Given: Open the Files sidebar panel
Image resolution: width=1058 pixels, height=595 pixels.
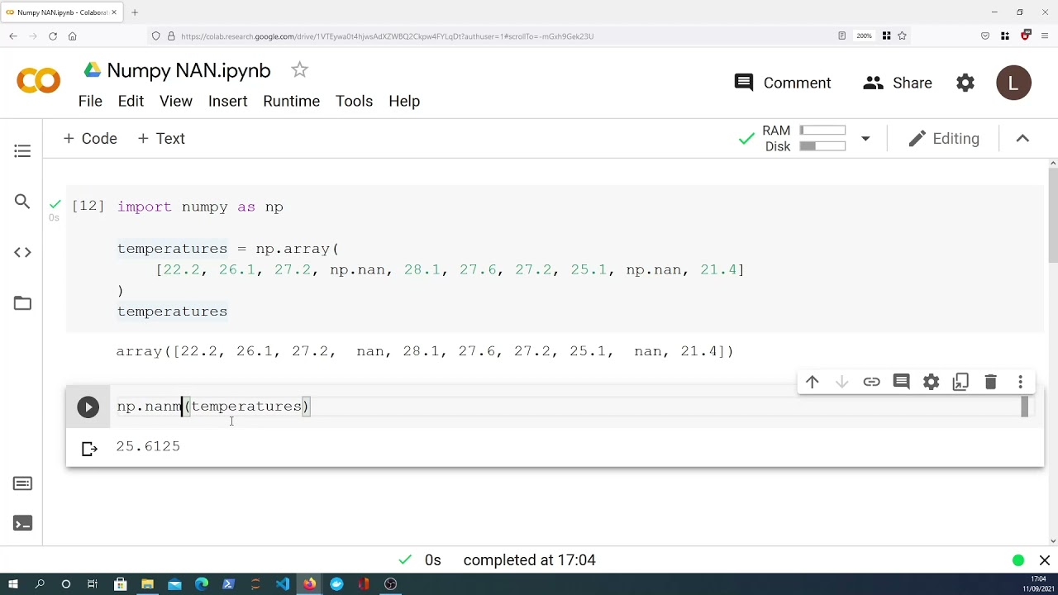Looking at the screenshot, I should click(22, 303).
